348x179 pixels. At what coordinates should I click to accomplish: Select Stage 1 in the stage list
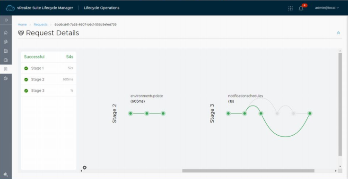tap(49, 68)
